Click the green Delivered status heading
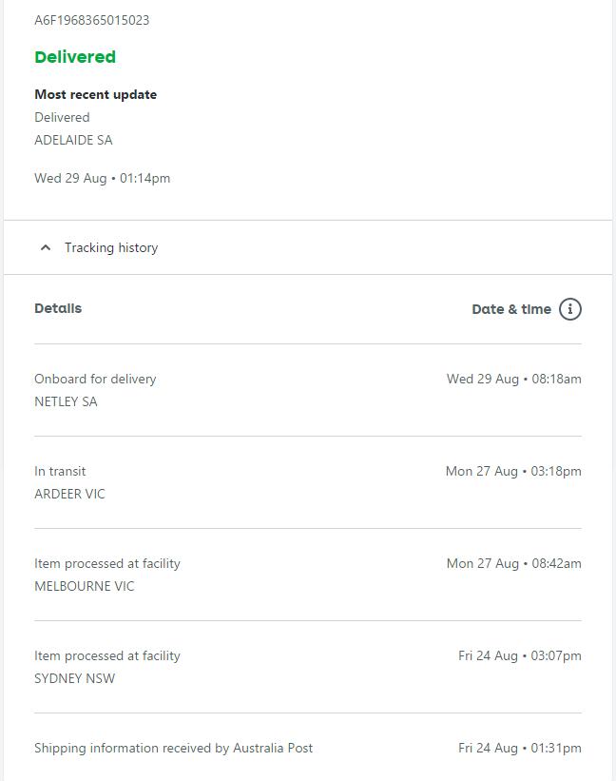This screenshot has width=616, height=781. tap(75, 57)
